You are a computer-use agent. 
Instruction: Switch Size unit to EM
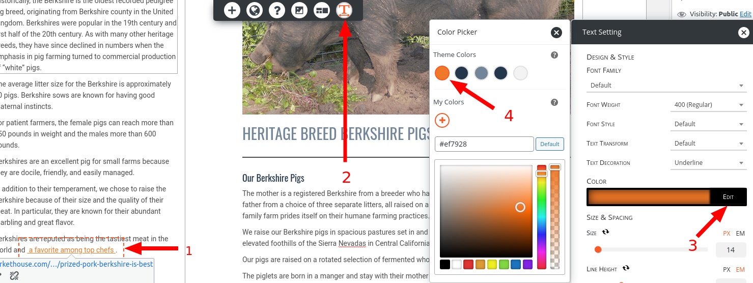pyautogui.click(x=740, y=234)
